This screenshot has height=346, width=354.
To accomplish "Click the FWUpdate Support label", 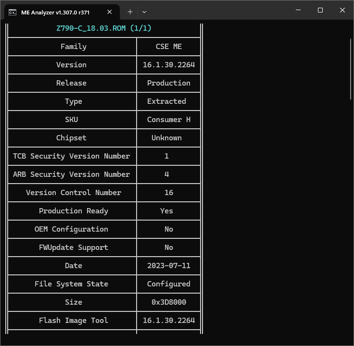I will coord(74,247).
